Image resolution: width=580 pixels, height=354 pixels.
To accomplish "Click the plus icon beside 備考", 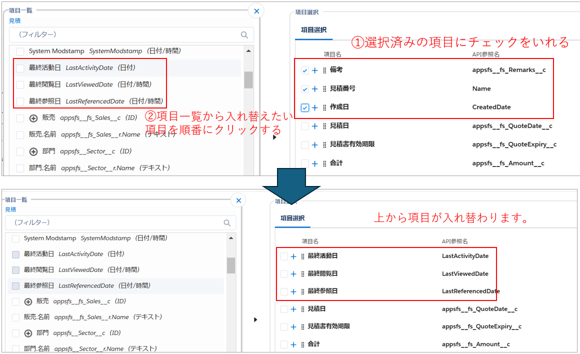I will tap(314, 70).
